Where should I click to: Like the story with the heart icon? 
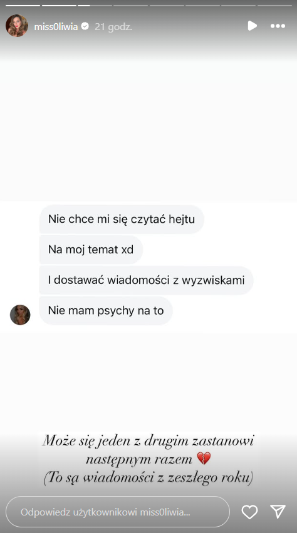point(249,512)
